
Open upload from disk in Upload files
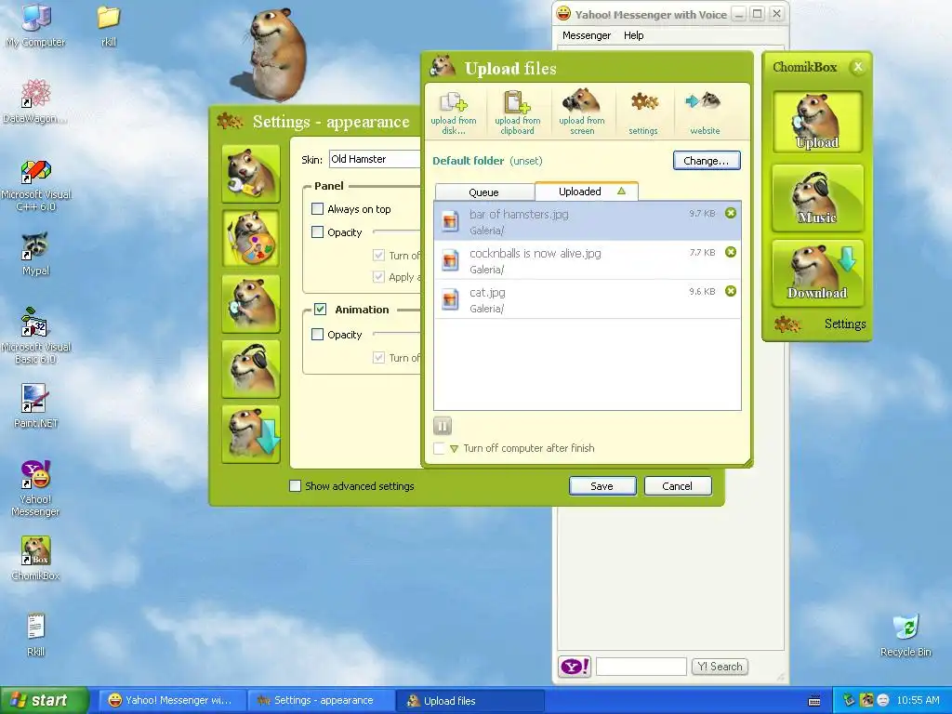coord(454,112)
